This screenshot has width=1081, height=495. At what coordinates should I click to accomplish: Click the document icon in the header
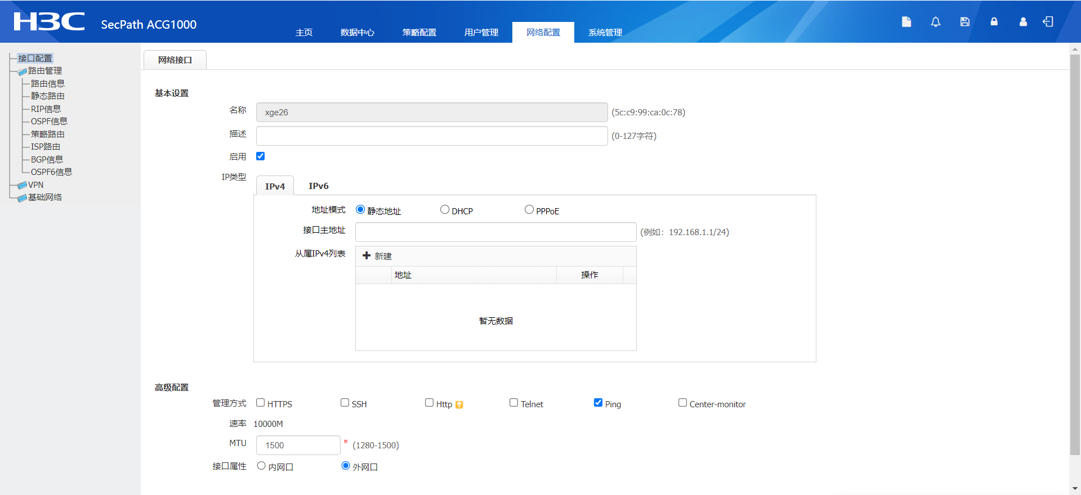tap(906, 22)
